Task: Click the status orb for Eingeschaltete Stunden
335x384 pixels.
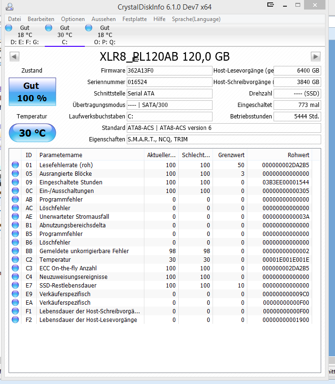Action: [x=15, y=182]
